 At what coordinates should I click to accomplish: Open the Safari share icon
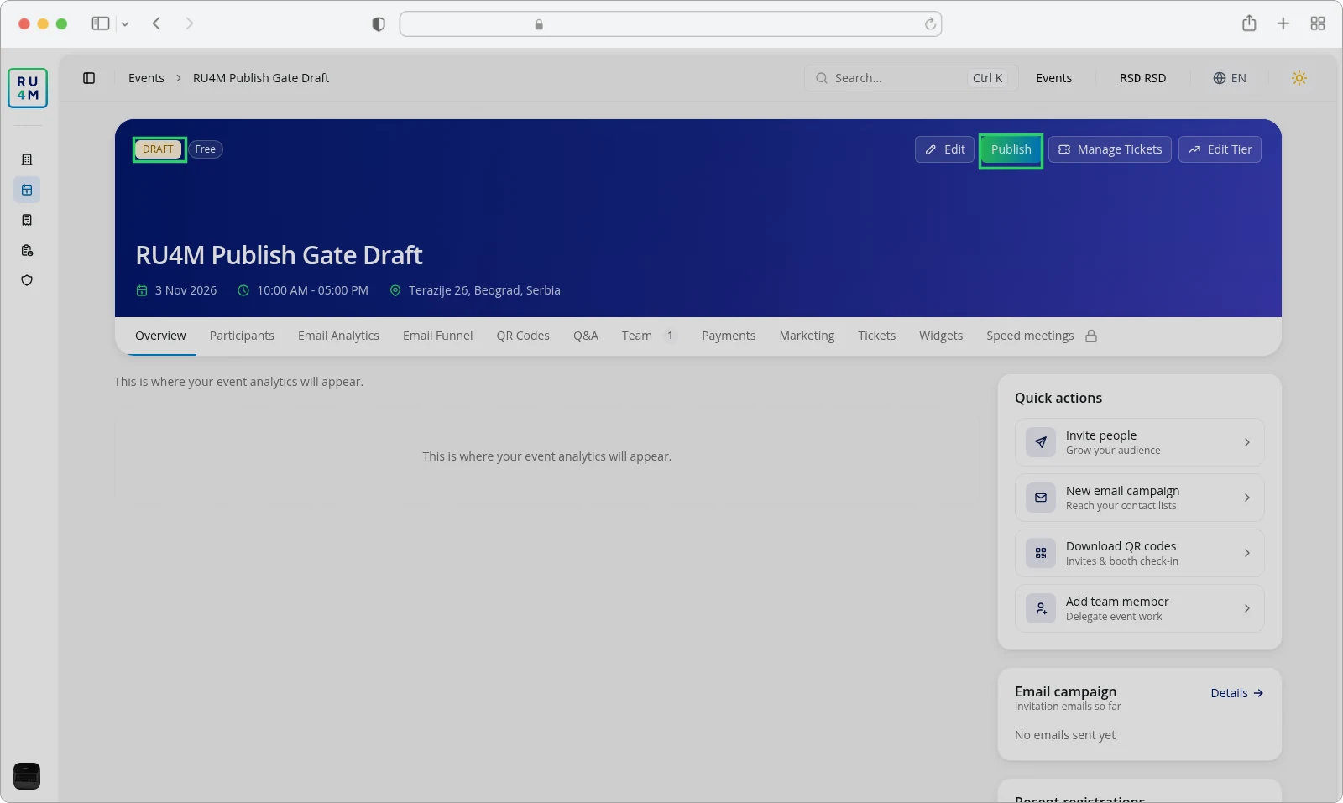click(x=1249, y=23)
